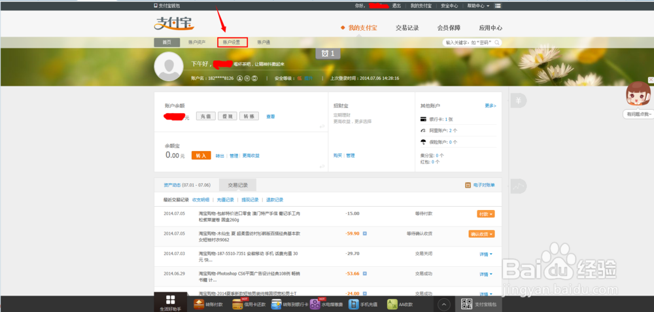Image resolution: width=654 pixels, height=312 pixels.
Task: Select the 账户通 sub-tab
Action: [x=264, y=42]
